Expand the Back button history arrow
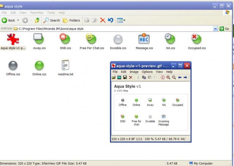 point(18,20)
